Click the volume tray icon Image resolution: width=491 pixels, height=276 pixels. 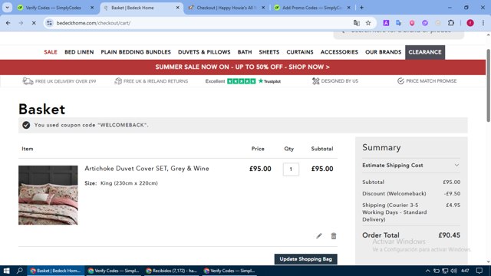(453, 271)
